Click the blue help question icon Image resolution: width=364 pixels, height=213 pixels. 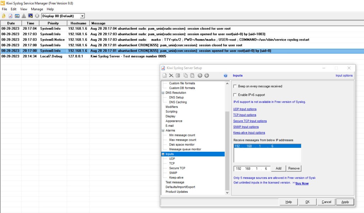tap(225, 76)
